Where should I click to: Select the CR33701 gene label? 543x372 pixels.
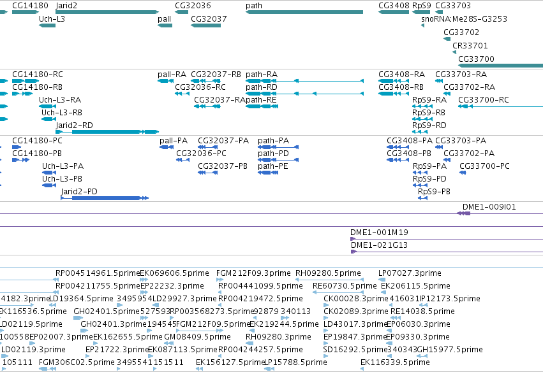point(470,46)
